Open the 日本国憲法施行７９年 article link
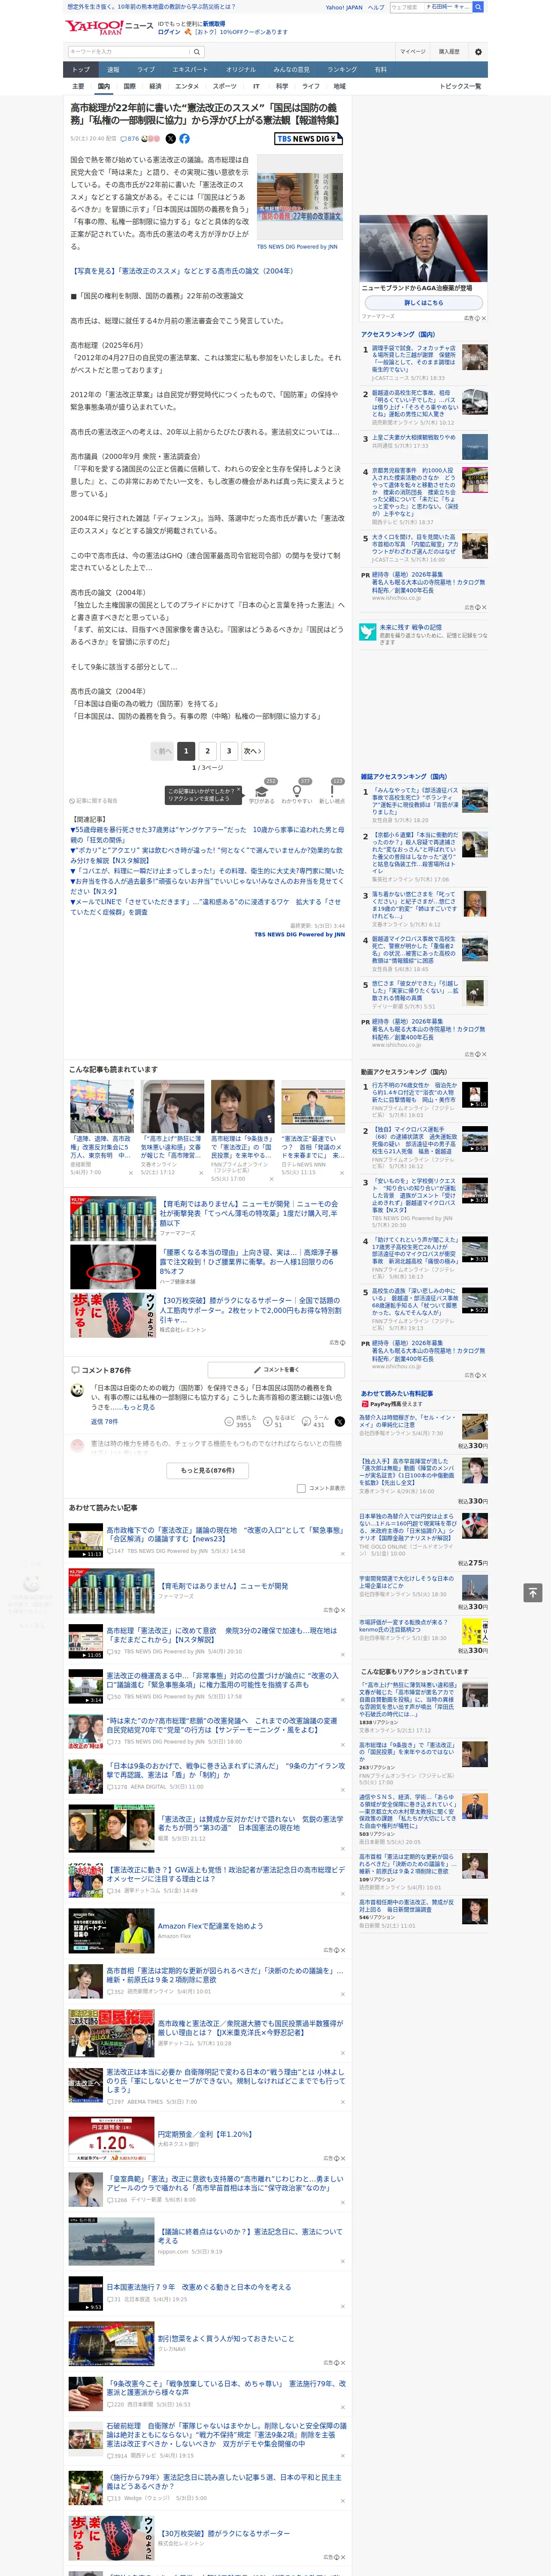This screenshot has width=551, height=2576. tap(199, 2286)
